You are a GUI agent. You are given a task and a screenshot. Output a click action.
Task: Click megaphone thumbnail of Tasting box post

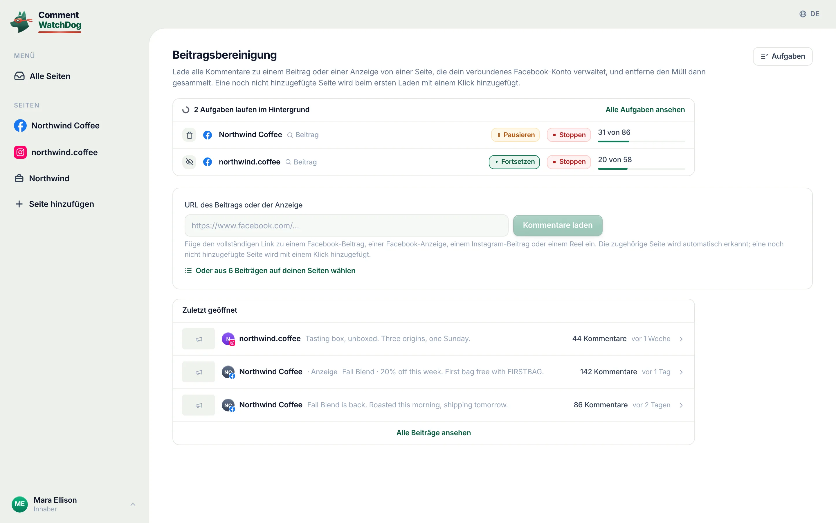199,339
